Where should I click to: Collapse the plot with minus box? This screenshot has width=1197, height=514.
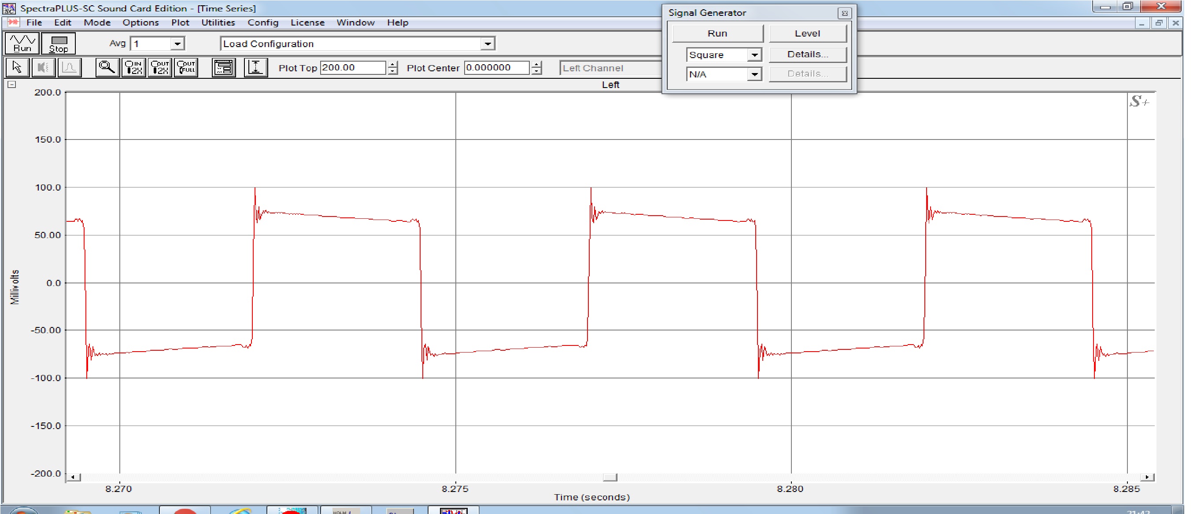pyautogui.click(x=12, y=84)
